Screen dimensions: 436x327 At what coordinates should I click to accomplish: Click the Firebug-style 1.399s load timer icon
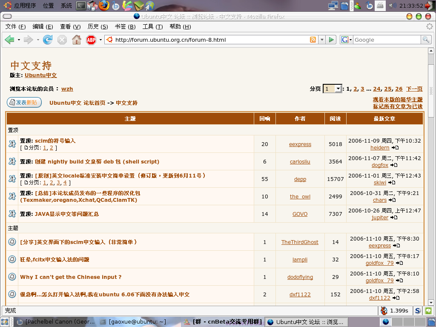(x=384, y=310)
